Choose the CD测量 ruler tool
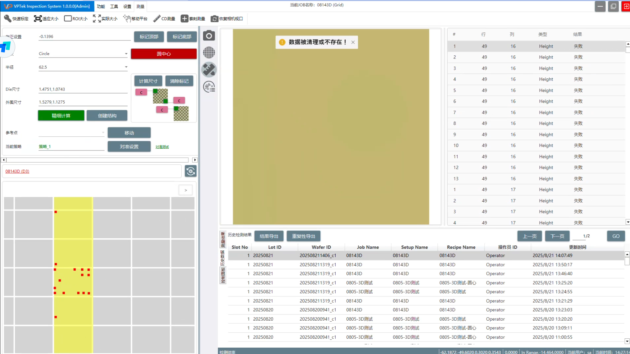630x354 pixels. tap(157, 18)
